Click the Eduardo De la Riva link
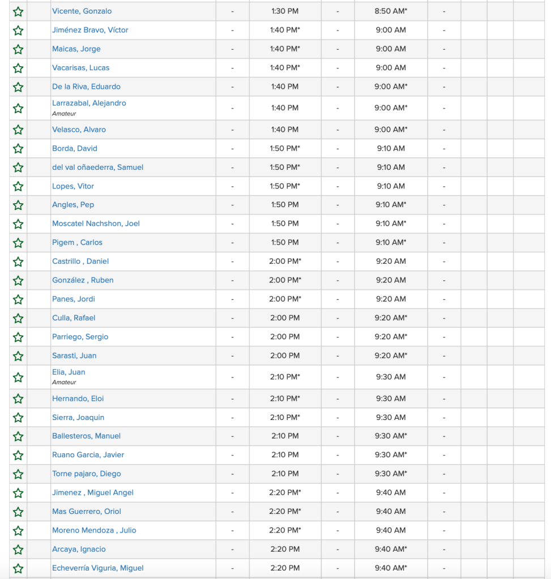 pyautogui.click(x=86, y=87)
